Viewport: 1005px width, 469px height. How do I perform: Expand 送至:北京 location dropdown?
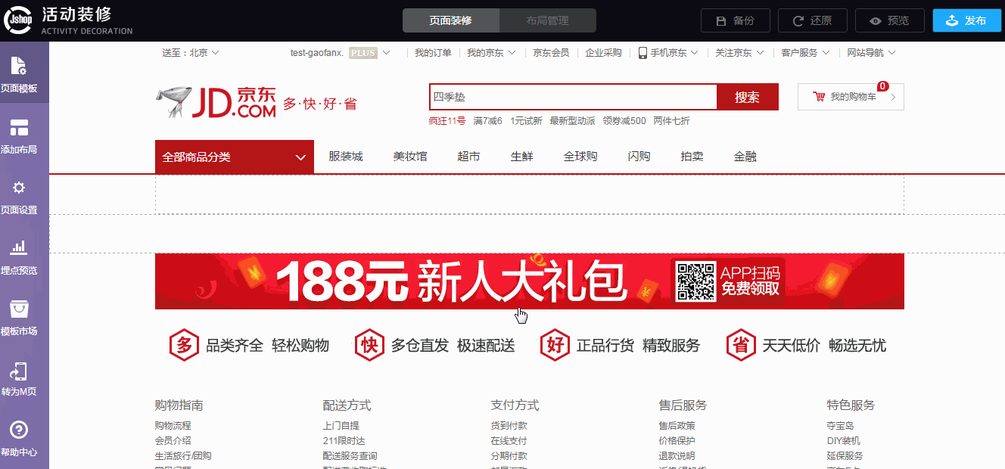tap(191, 53)
